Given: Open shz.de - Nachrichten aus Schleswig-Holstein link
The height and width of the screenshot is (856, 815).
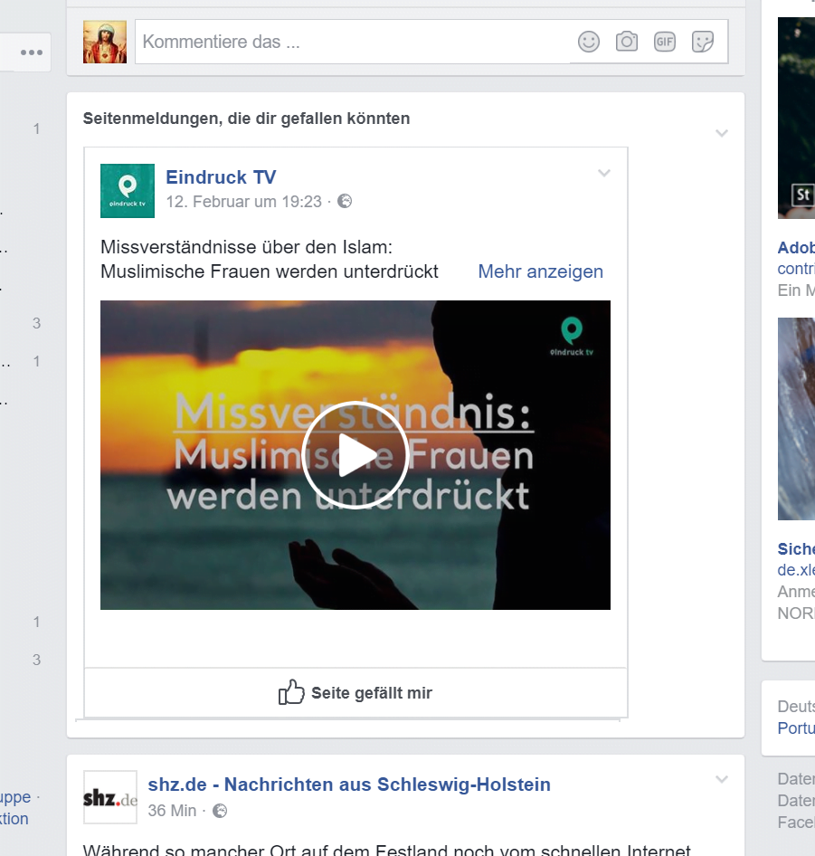Looking at the screenshot, I should click(x=349, y=785).
